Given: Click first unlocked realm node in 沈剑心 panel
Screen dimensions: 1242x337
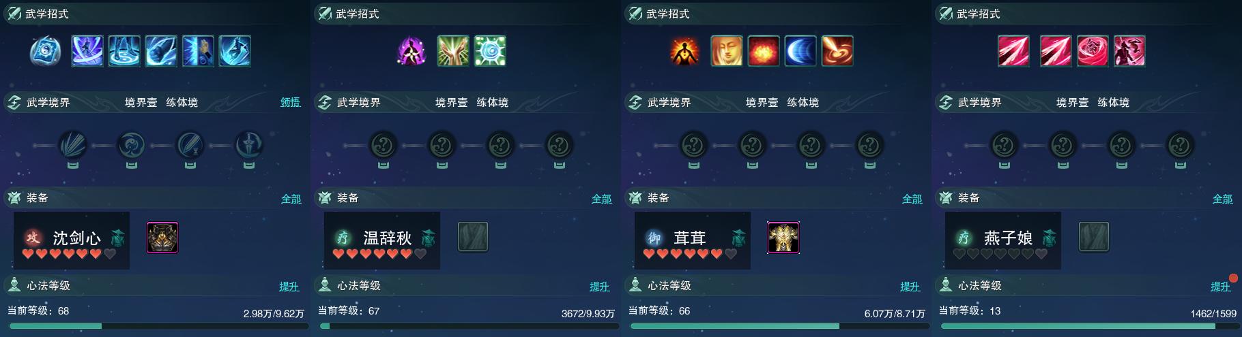Looking at the screenshot, I should tap(72, 145).
